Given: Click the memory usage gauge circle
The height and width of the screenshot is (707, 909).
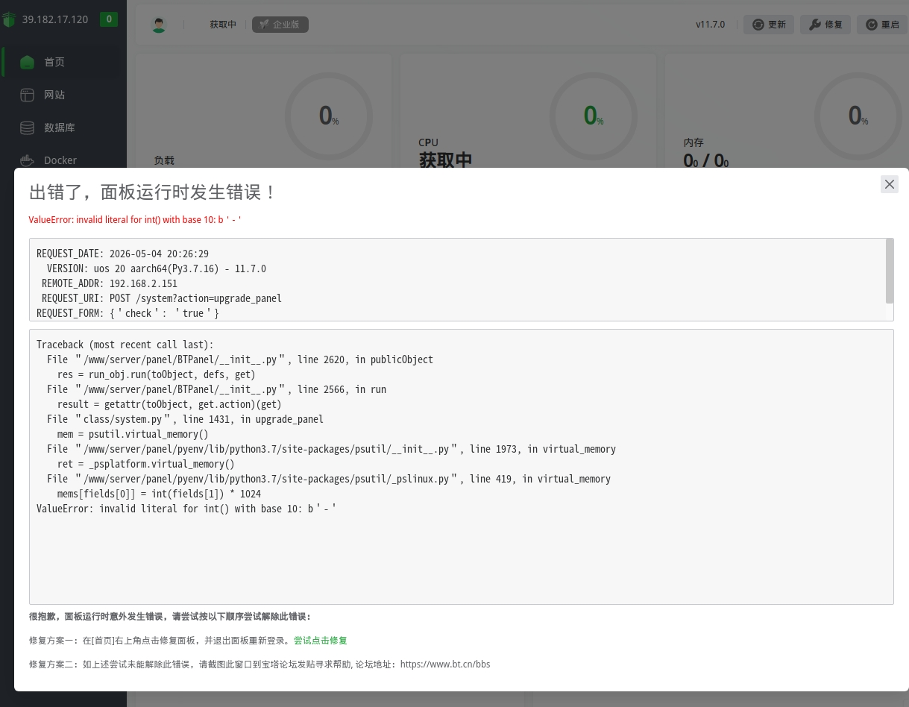Looking at the screenshot, I should (858, 116).
